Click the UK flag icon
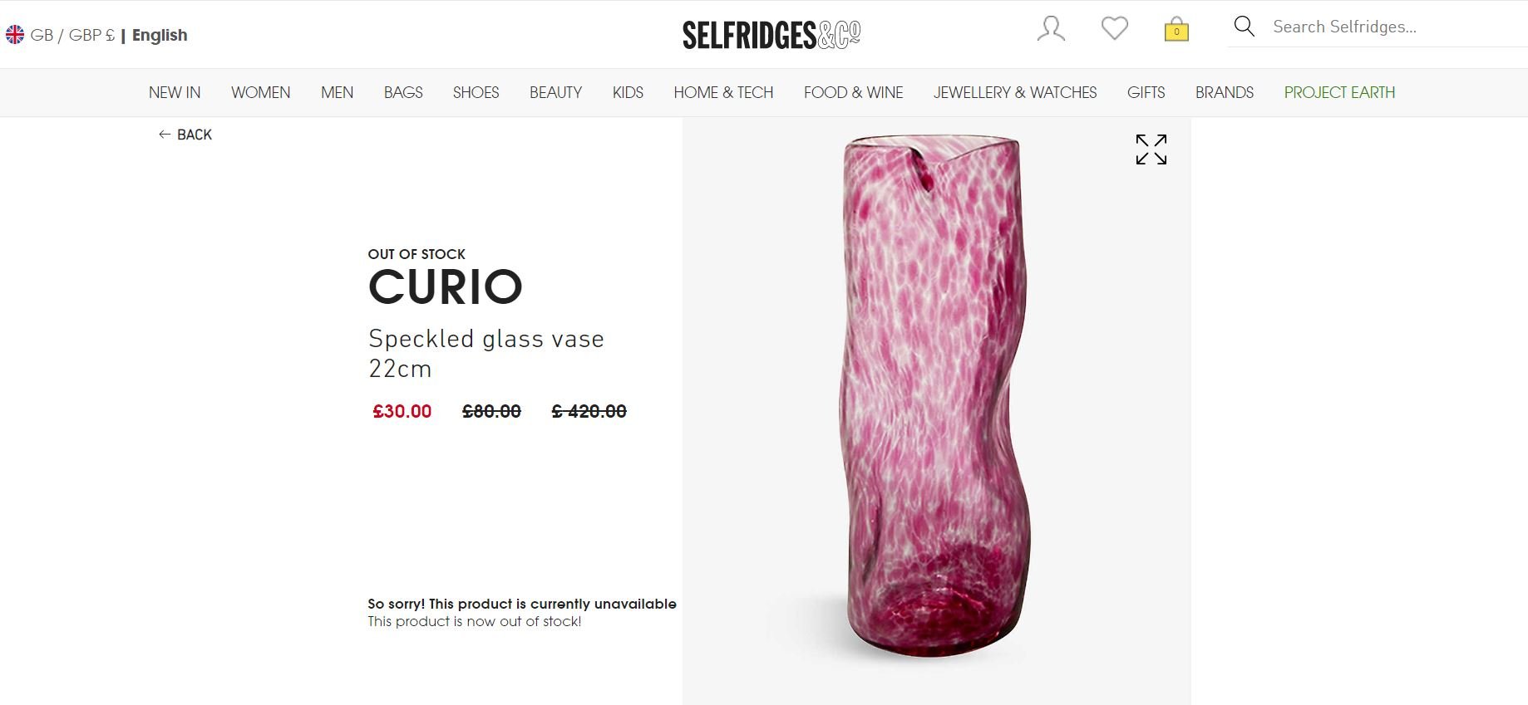The image size is (1528, 705). [15, 35]
